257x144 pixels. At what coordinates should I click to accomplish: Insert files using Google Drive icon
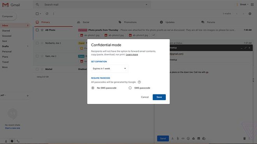[x=194, y=139]
